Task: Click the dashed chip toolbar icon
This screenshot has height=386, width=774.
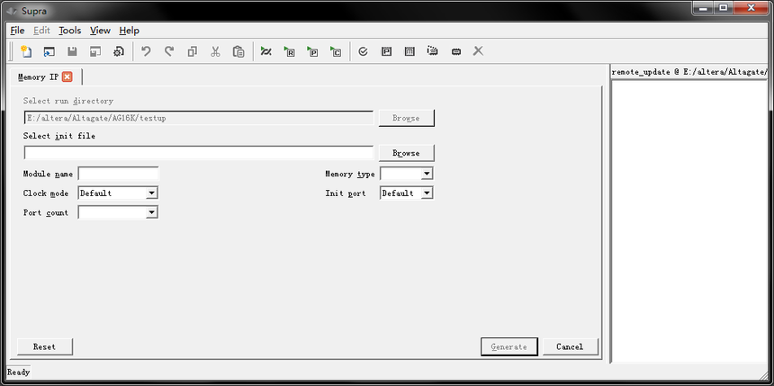Action: [x=432, y=51]
